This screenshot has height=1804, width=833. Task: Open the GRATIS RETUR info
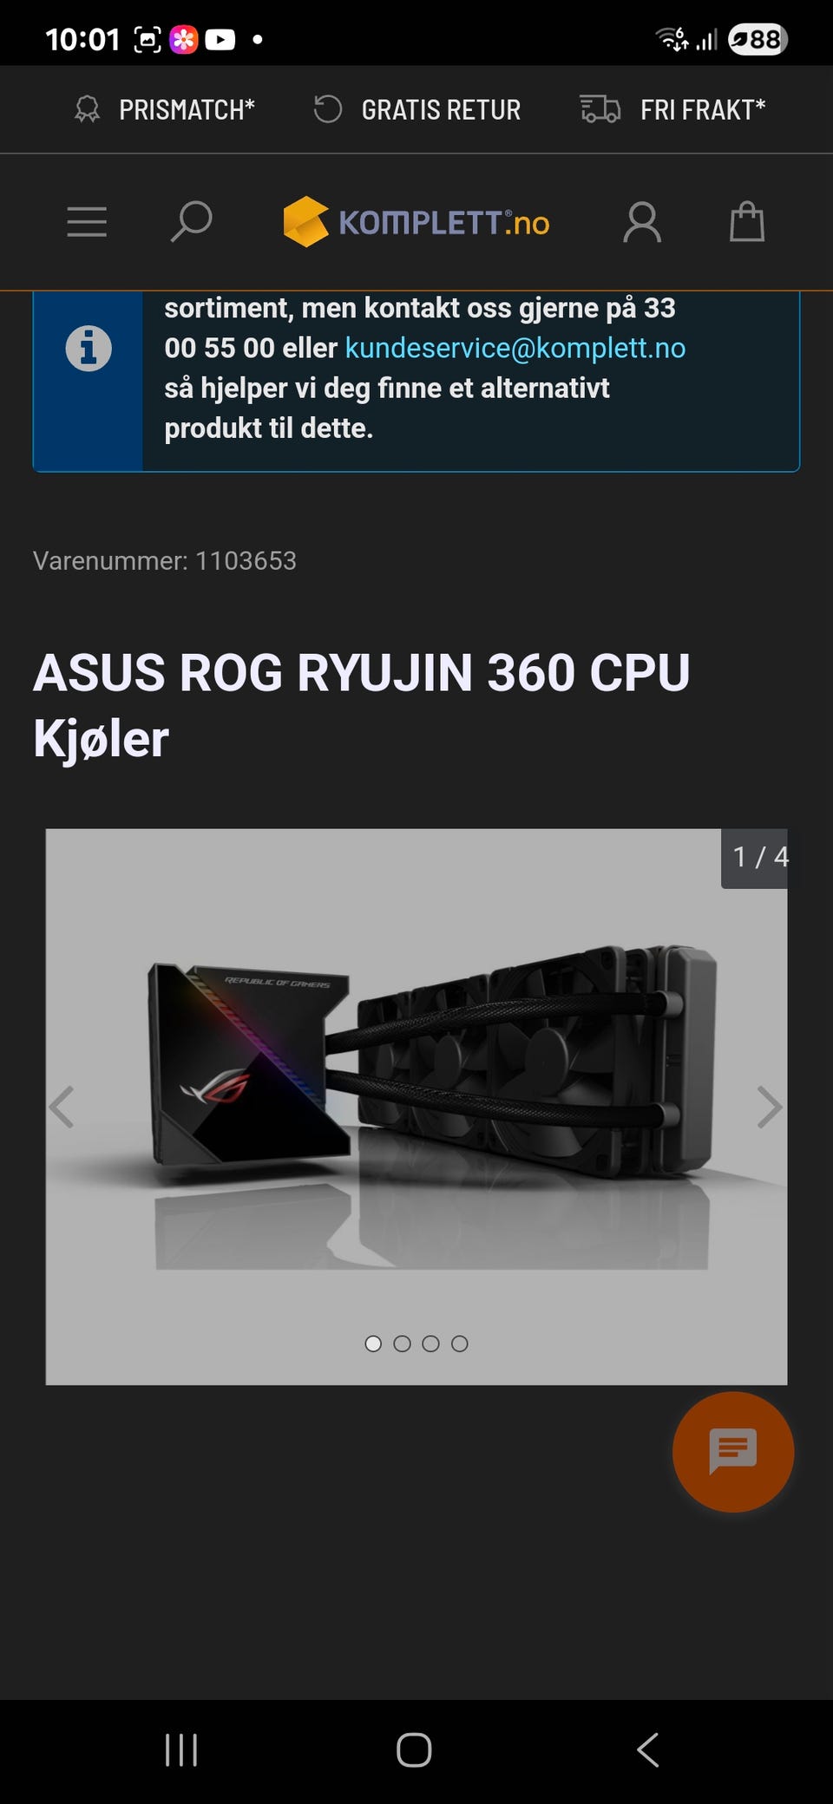[417, 110]
